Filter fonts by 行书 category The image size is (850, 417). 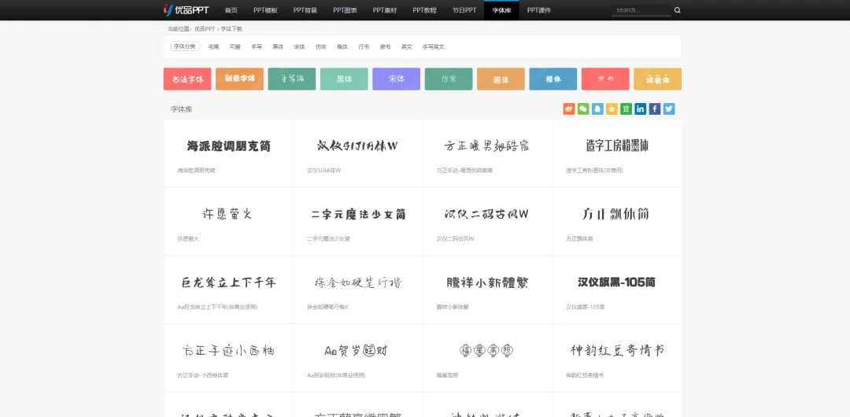[x=364, y=47]
